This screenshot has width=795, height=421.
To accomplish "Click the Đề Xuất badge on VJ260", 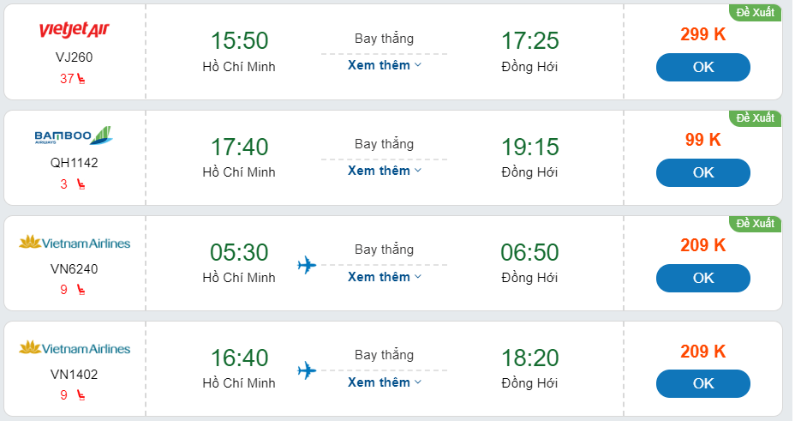I will (x=755, y=12).
